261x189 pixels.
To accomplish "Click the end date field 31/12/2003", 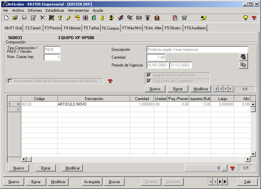I will (181, 65).
